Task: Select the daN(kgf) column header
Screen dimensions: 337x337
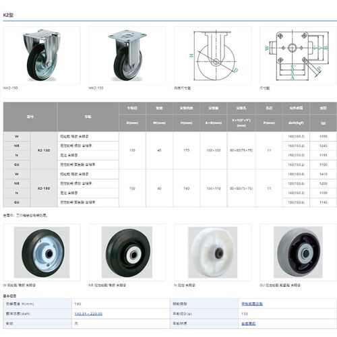Action: (x=296, y=123)
